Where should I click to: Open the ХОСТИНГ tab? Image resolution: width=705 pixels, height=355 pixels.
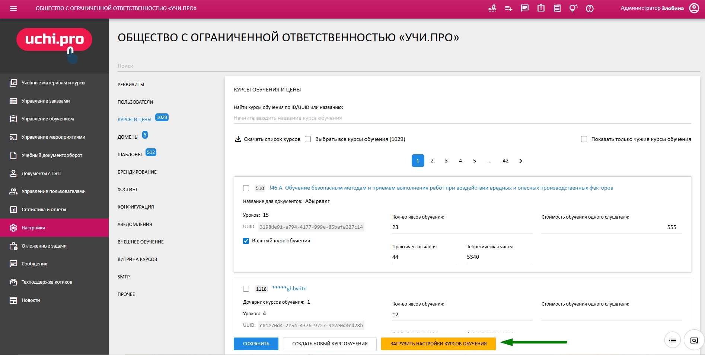pyautogui.click(x=128, y=190)
